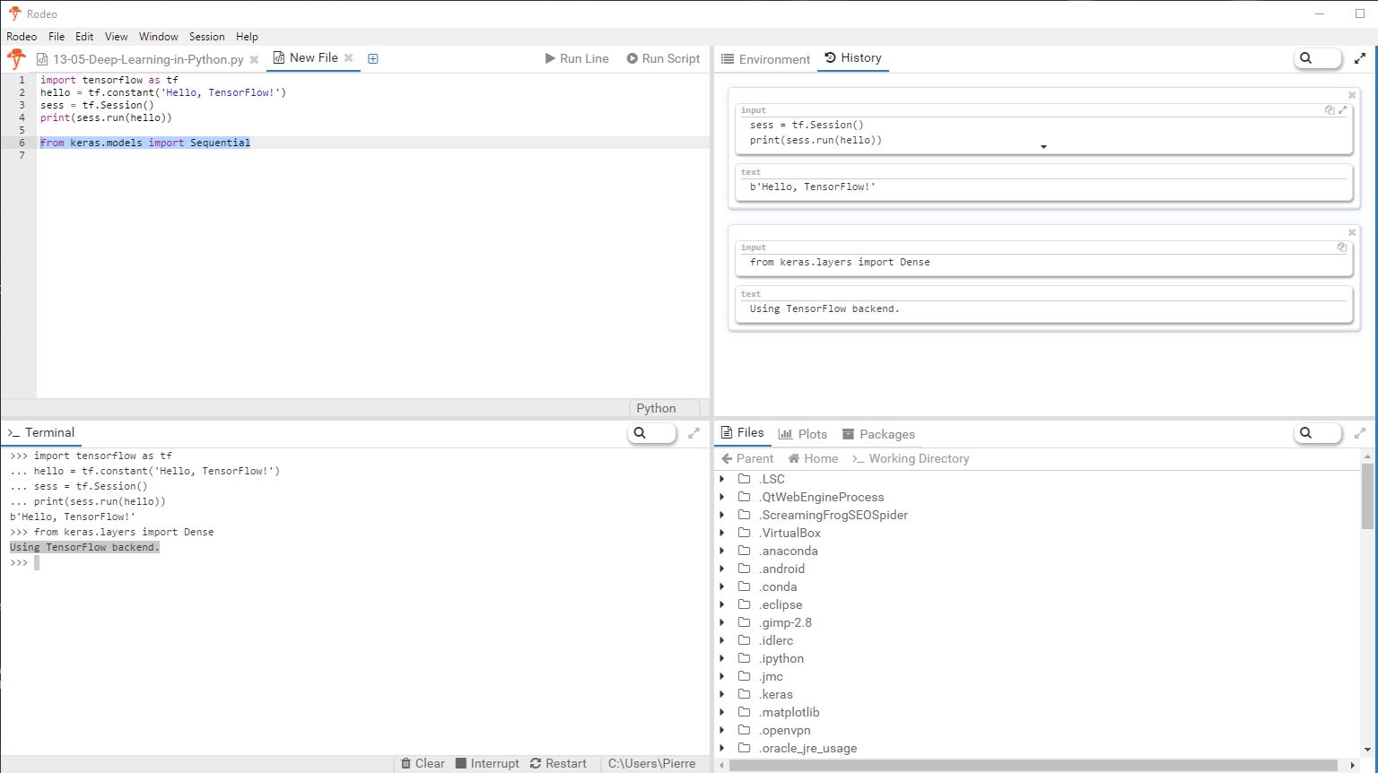Go to the Parent directory
Screen dimensions: 1378x773
(x=747, y=458)
